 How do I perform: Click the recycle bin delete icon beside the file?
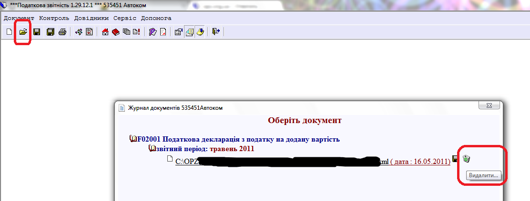click(x=467, y=159)
